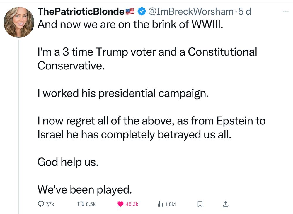Image resolution: width=293 pixels, height=214 pixels.
Task: Click the 45,3k likes count
Action: click(x=132, y=204)
